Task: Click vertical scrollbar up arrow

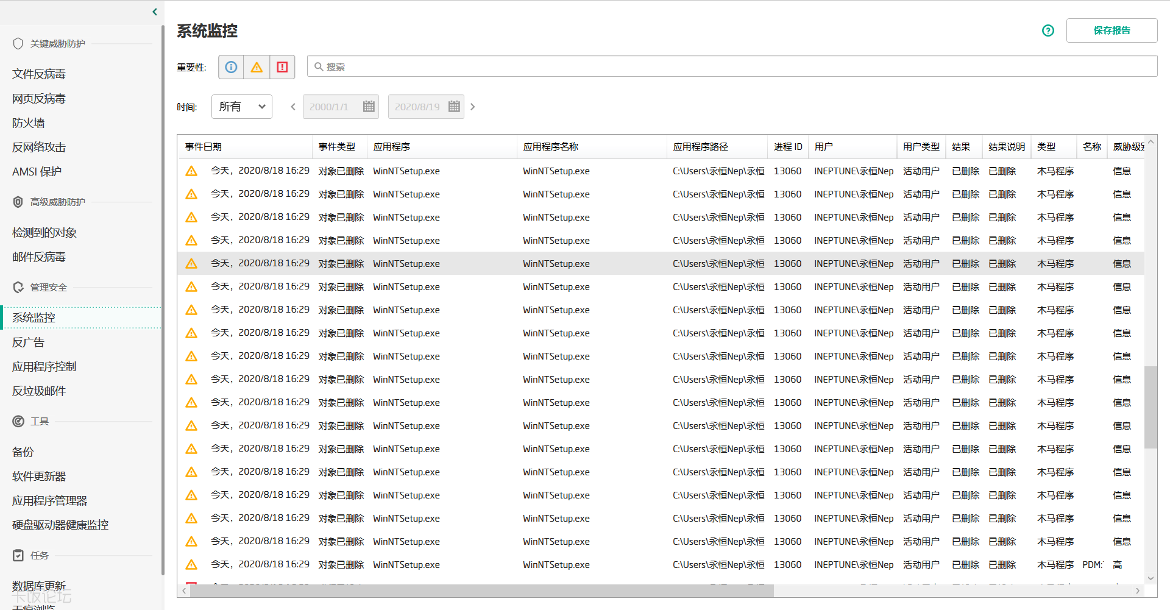Action: click(x=1150, y=141)
